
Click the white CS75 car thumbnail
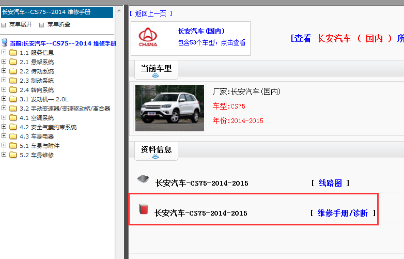pos(169,108)
